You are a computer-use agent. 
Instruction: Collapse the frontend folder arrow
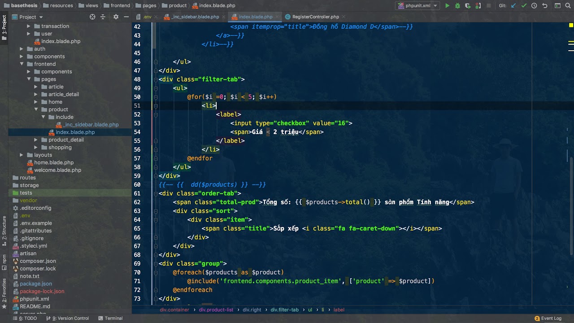pyautogui.click(x=22, y=64)
